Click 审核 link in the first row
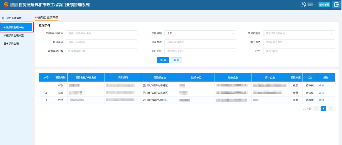342x145 pixels. [322, 85]
